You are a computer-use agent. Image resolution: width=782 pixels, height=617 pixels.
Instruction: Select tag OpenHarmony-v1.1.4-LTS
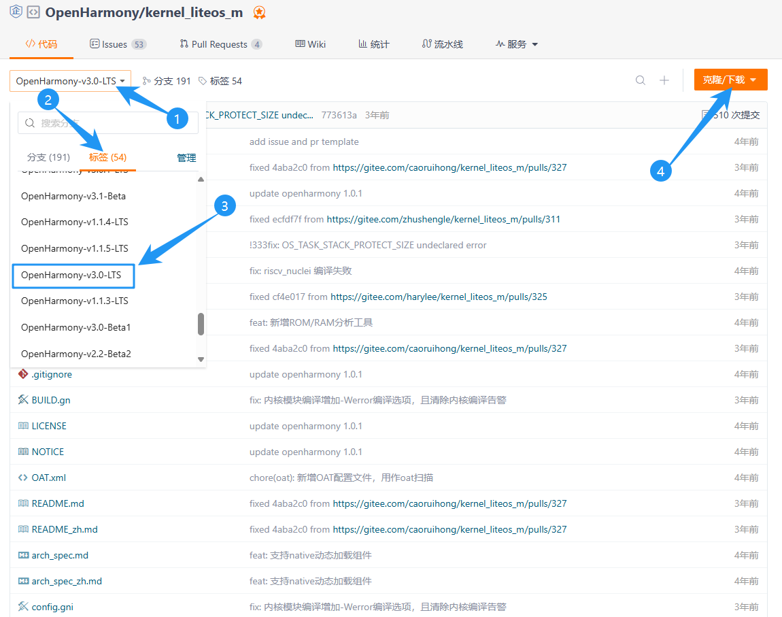click(x=74, y=222)
